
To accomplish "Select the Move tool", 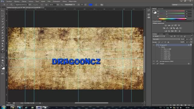I will (x=2, y=11).
